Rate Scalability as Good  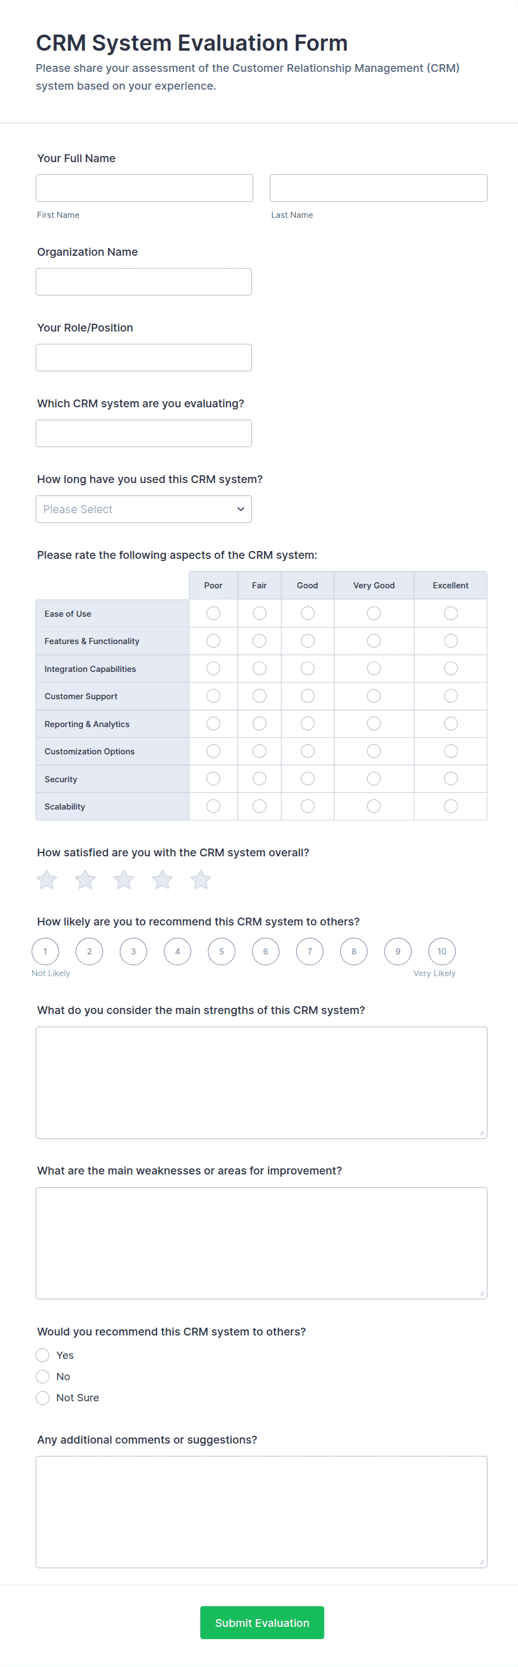tap(308, 806)
